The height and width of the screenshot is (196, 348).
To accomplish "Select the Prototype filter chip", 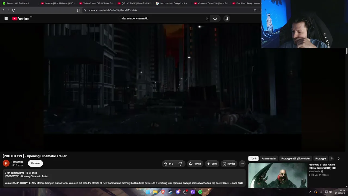I will tap(321, 158).
